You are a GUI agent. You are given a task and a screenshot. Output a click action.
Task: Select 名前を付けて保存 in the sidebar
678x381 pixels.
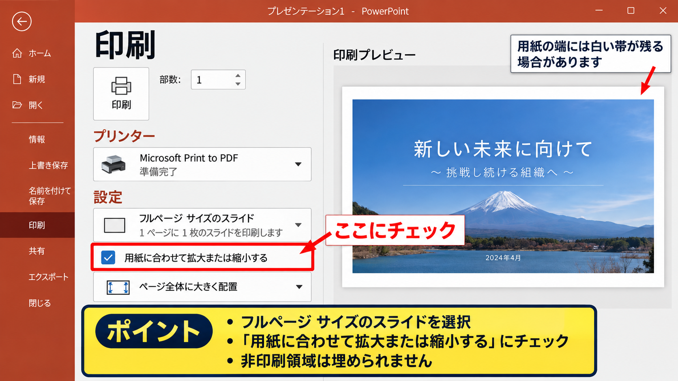[x=49, y=196]
